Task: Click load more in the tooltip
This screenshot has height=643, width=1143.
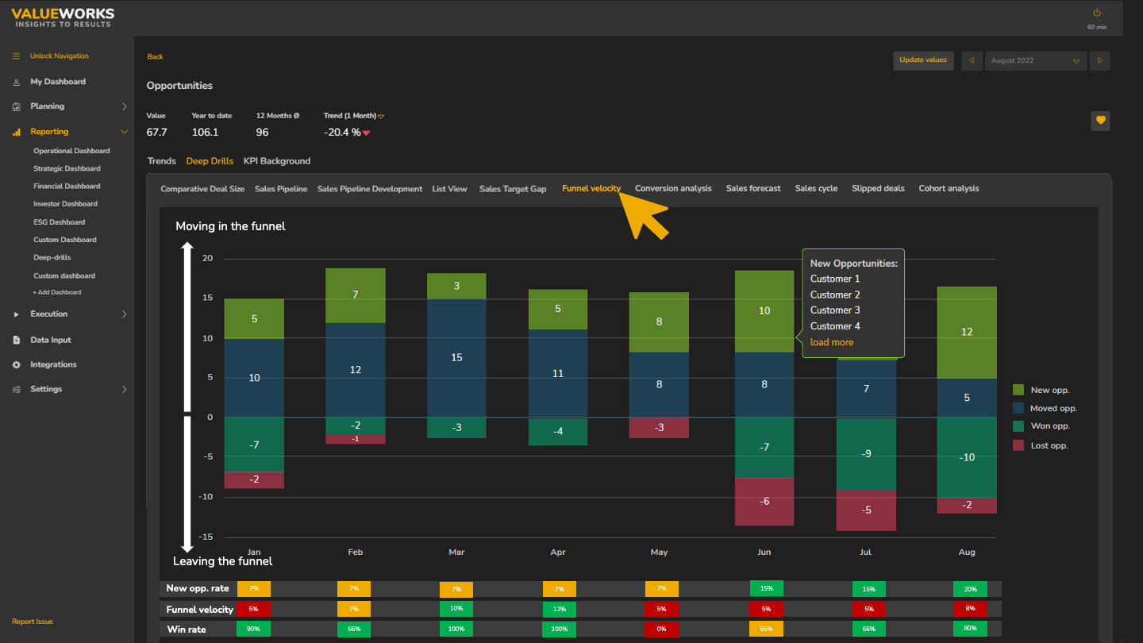Action: (x=831, y=342)
